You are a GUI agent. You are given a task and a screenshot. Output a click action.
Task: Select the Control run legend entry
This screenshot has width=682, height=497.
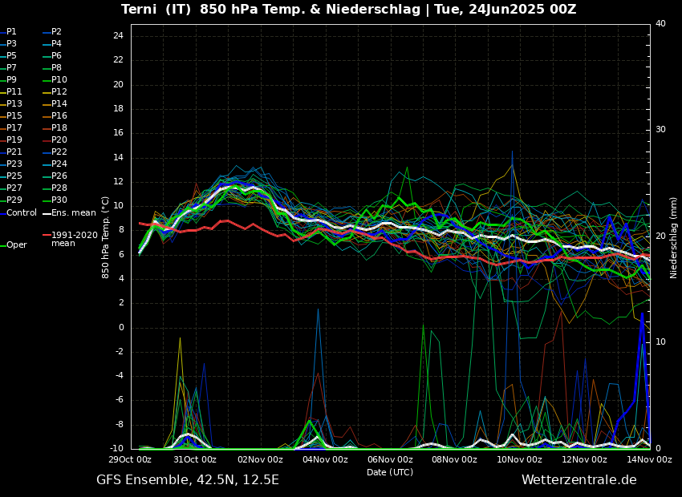tap(21, 212)
